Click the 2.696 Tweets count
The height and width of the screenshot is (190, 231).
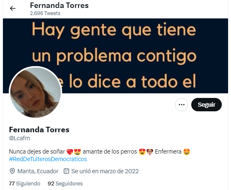point(45,13)
